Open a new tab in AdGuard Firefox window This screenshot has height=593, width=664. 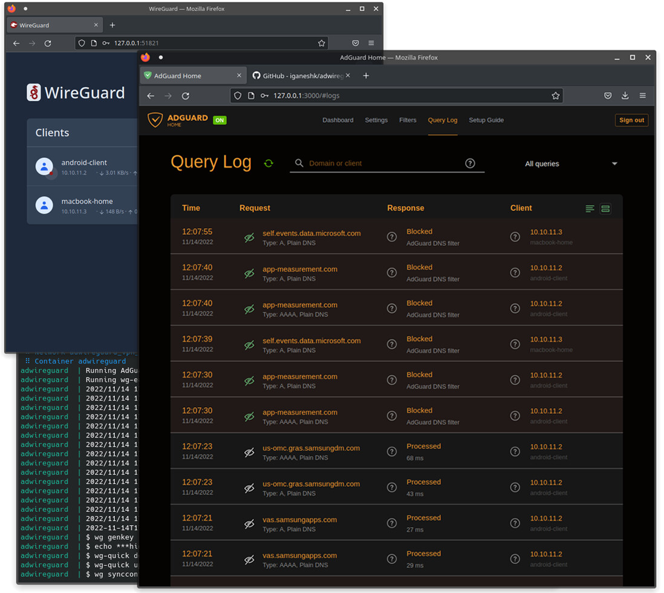pyautogui.click(x=366, y=76)
